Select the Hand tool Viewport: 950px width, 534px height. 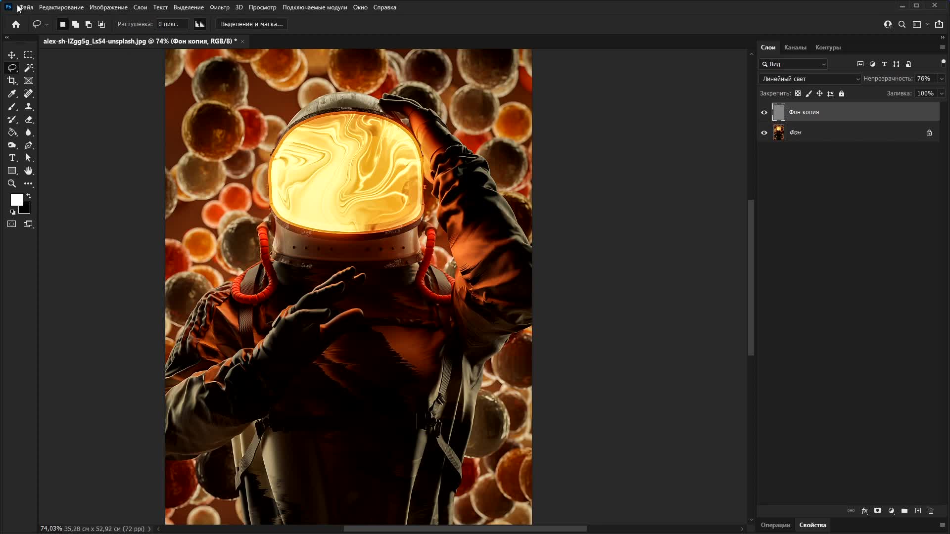(29, 171)
